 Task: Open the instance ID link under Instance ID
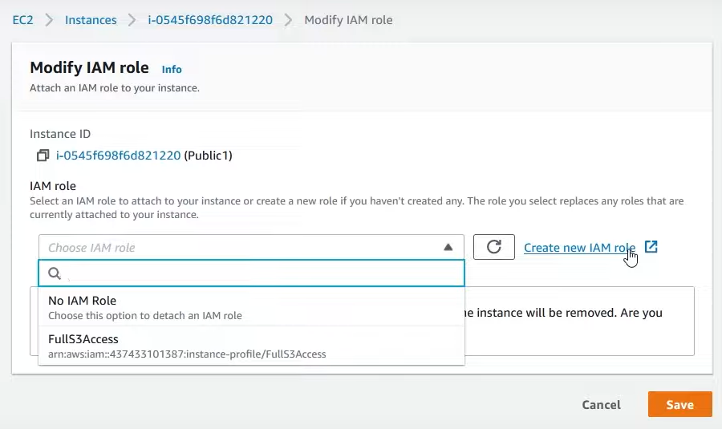point(119,156)
